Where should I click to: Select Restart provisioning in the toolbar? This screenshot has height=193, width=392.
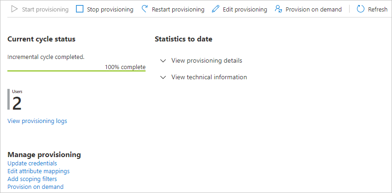point(178,10)
